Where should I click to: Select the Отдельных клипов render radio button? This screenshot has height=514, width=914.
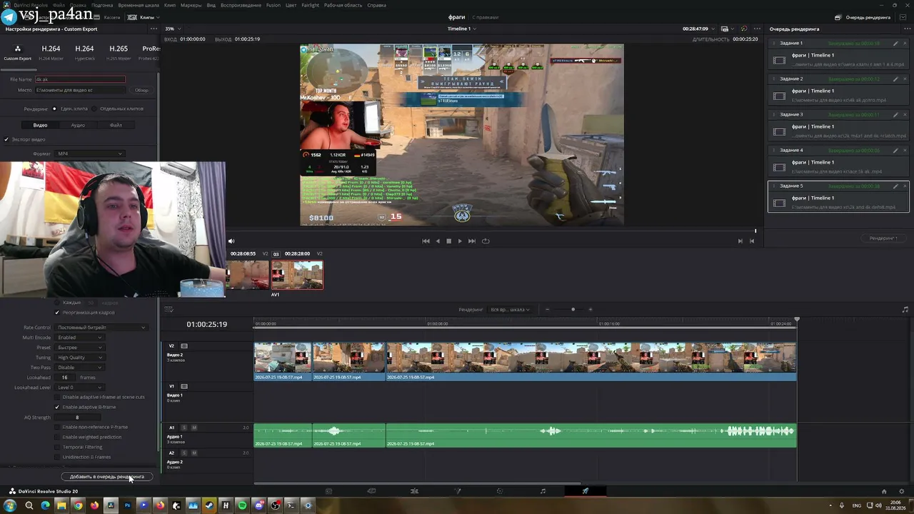95,109
